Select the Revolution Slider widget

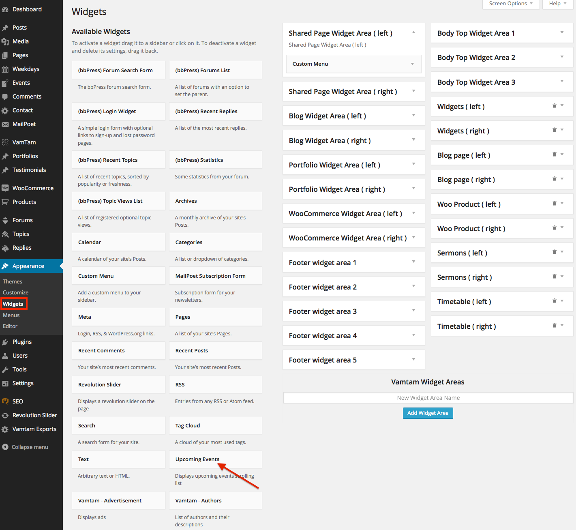[x=119, y=385]
